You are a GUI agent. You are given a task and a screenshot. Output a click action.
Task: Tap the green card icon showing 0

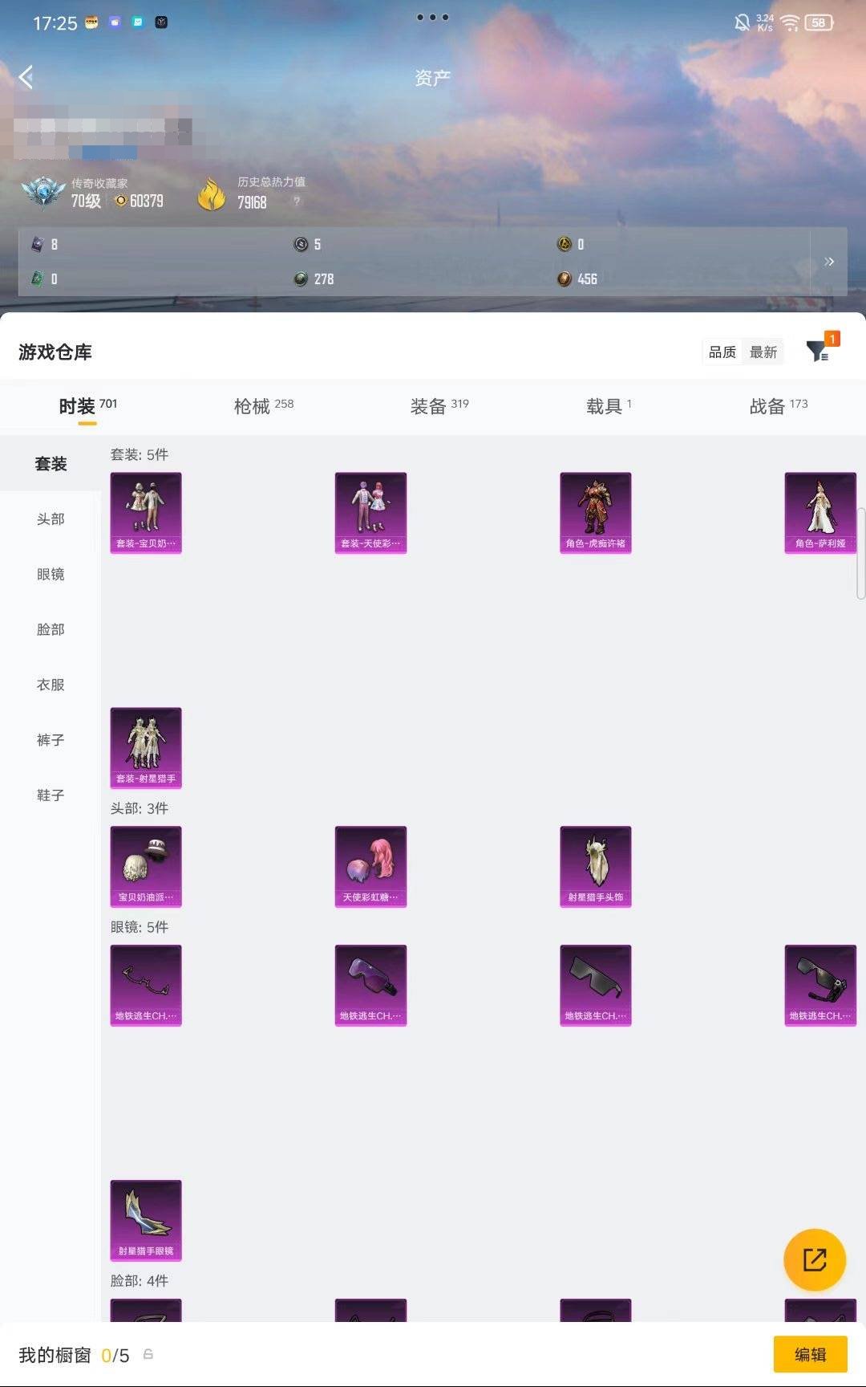click(37, 279)
